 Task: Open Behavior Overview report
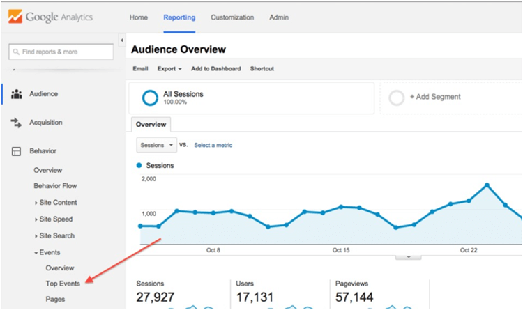[47, 170]
